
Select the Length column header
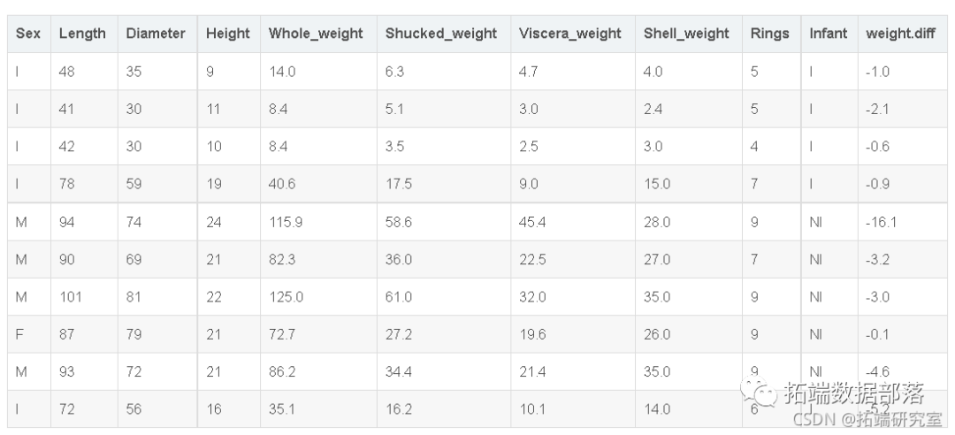pyautogui.click(x=82, y=34)
